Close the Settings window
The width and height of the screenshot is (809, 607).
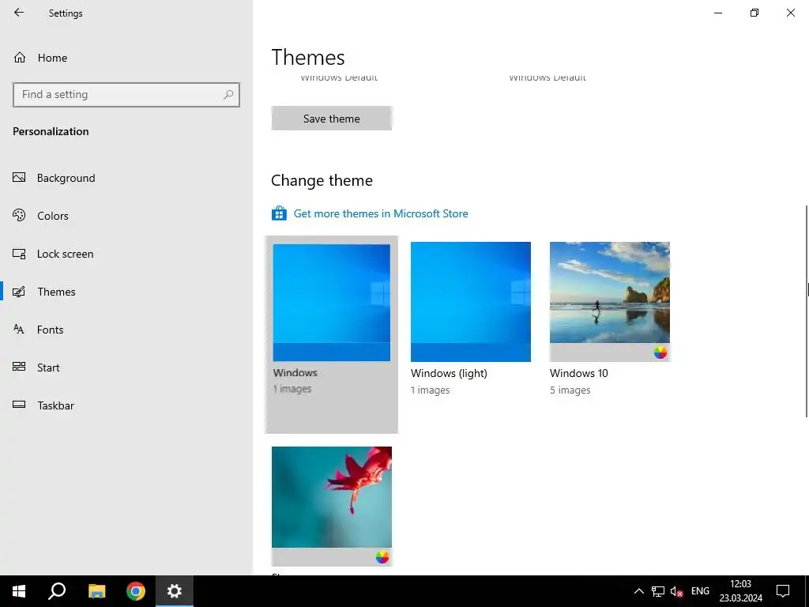tap(790, 13)
